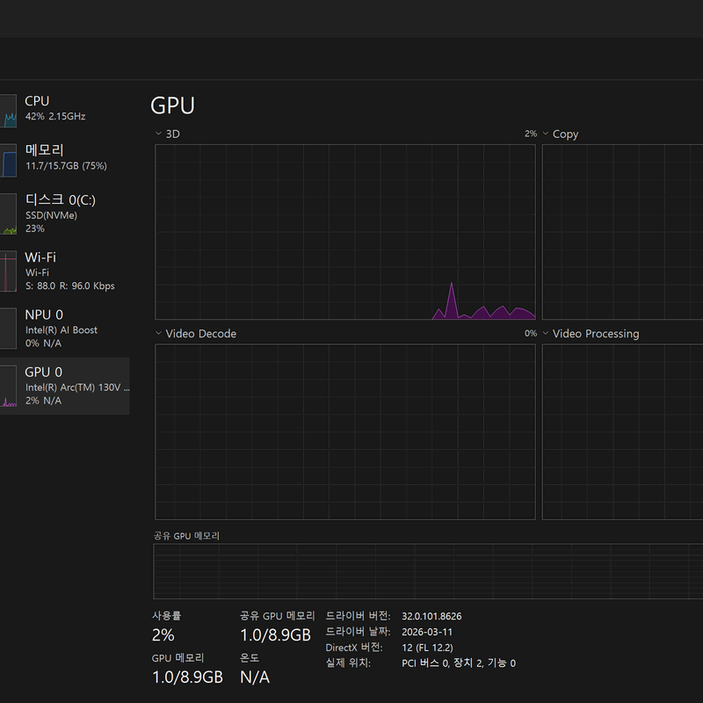Viewport: 703px width, 703px height.
Task: Click the CPU mini graph thumbnail
Action: point(8,111)
